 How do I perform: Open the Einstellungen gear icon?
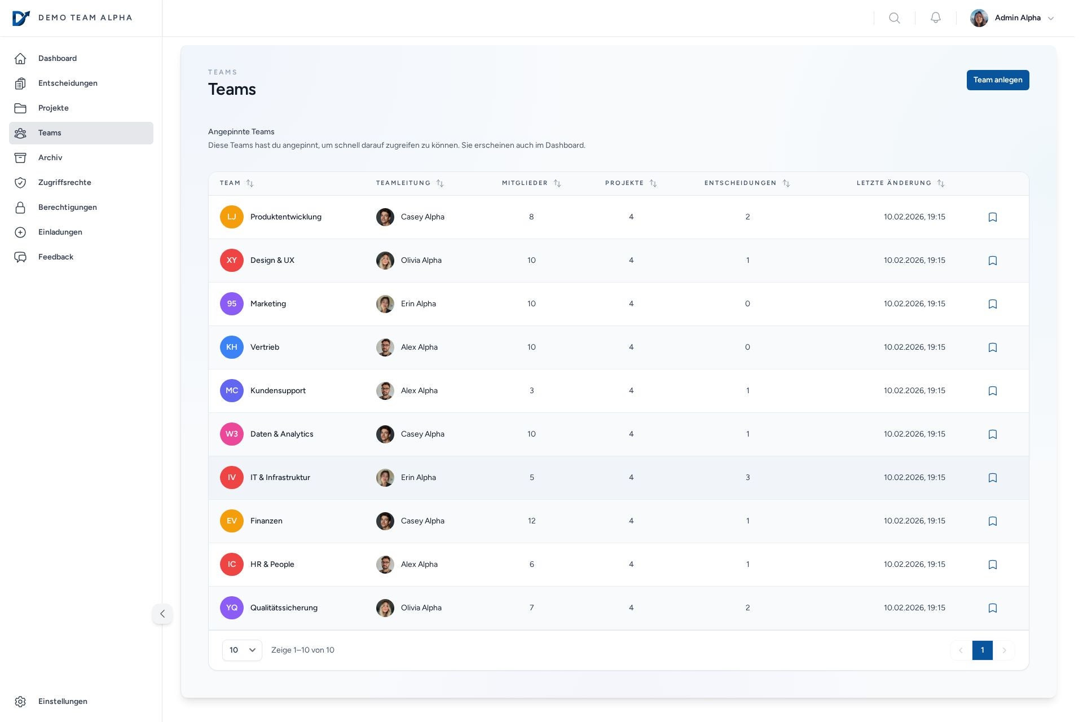20,702
